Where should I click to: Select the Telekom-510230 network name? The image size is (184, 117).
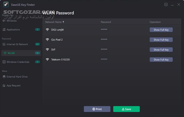[60, 59]
